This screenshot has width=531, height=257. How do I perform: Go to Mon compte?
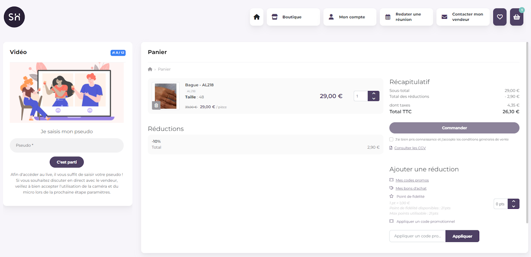click(x=349, y=17)
